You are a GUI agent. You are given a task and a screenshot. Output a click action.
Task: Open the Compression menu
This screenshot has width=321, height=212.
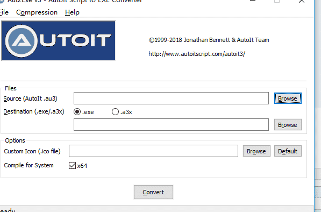pos(37,12)
